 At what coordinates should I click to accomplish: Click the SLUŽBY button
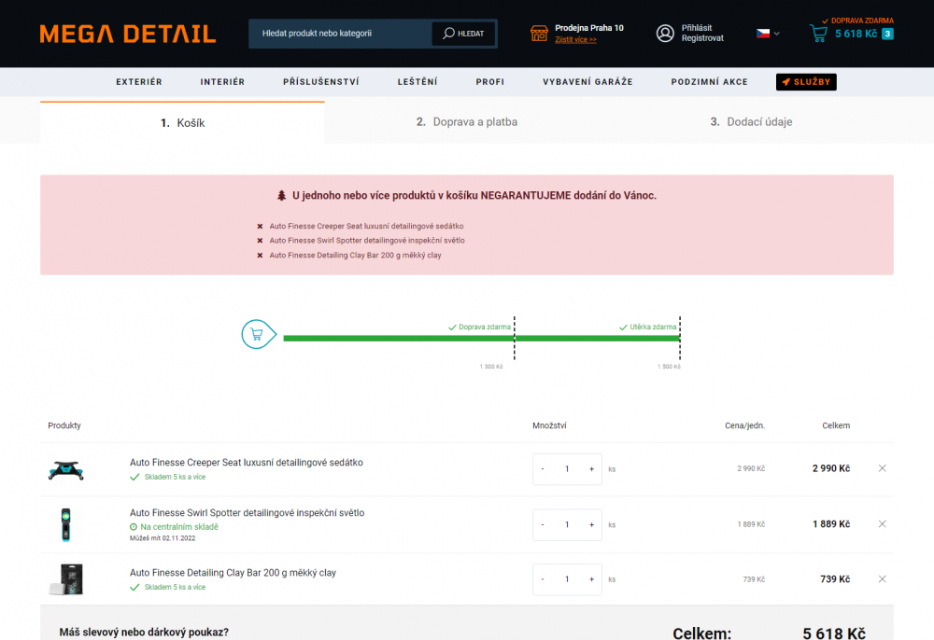806,82
